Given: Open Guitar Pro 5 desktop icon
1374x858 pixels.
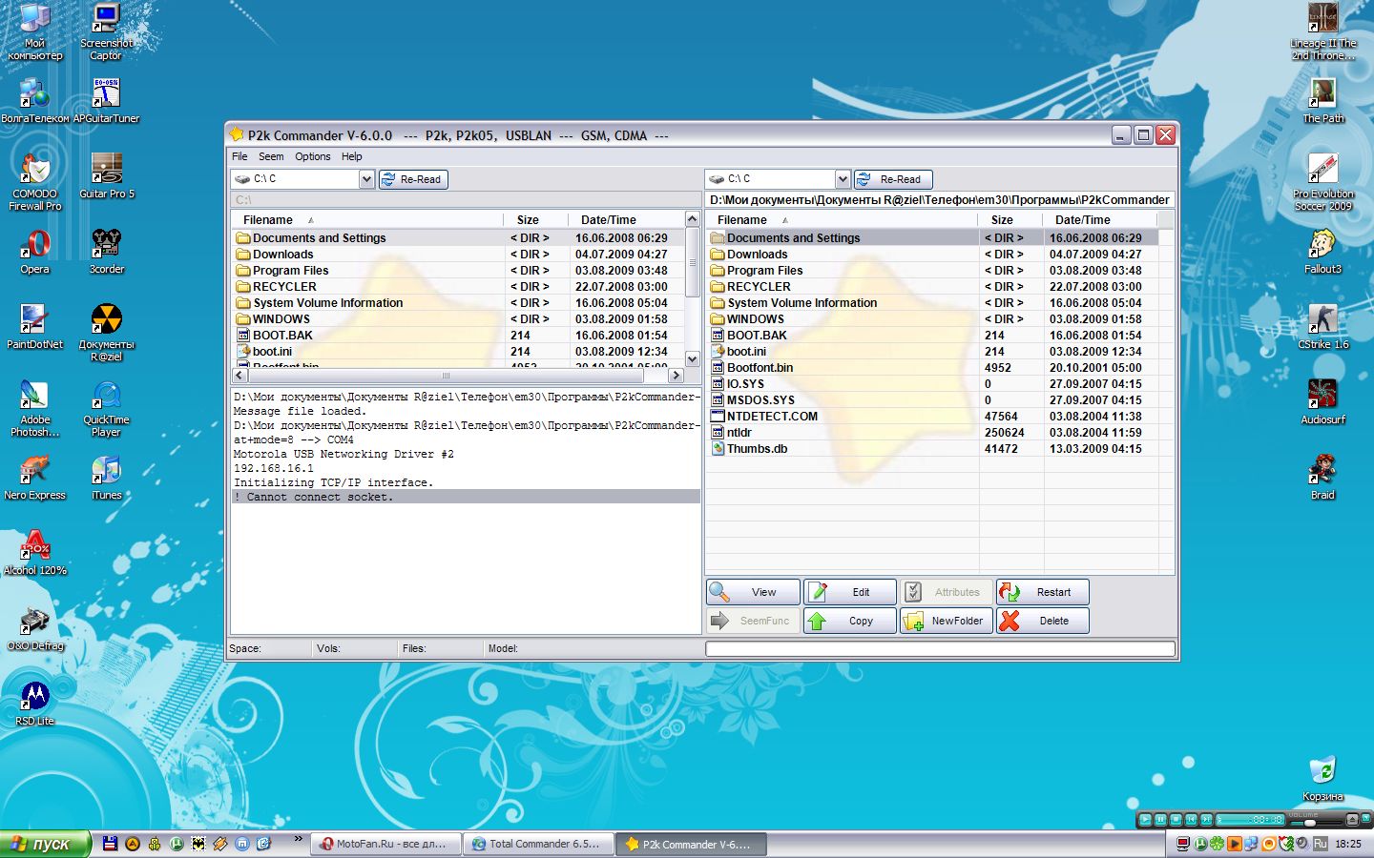Looking at the screenshot, I should point(106,176).
